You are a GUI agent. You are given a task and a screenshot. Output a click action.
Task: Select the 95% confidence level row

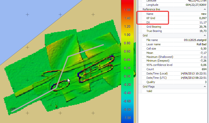point(175,65)
